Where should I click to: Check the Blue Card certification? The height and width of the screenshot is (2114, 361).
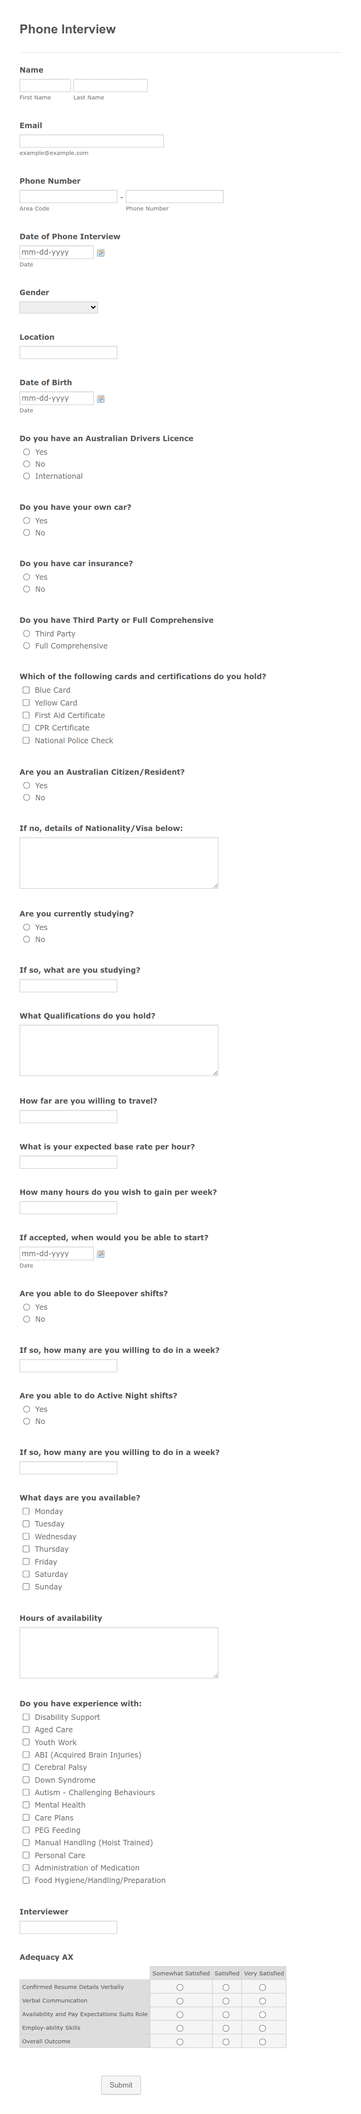point(26,690)
